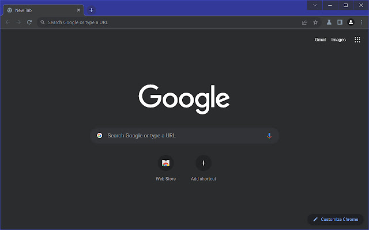Toggle the side panel icon
The height and width of the screenshot is (230, 369).
[x=340, y=22]
